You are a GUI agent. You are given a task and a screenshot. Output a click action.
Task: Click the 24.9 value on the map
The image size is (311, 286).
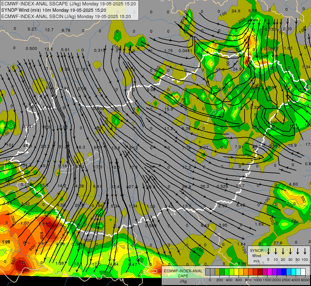[237, 69]
